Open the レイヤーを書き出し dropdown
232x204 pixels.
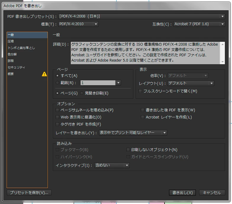tap(133, 133)
